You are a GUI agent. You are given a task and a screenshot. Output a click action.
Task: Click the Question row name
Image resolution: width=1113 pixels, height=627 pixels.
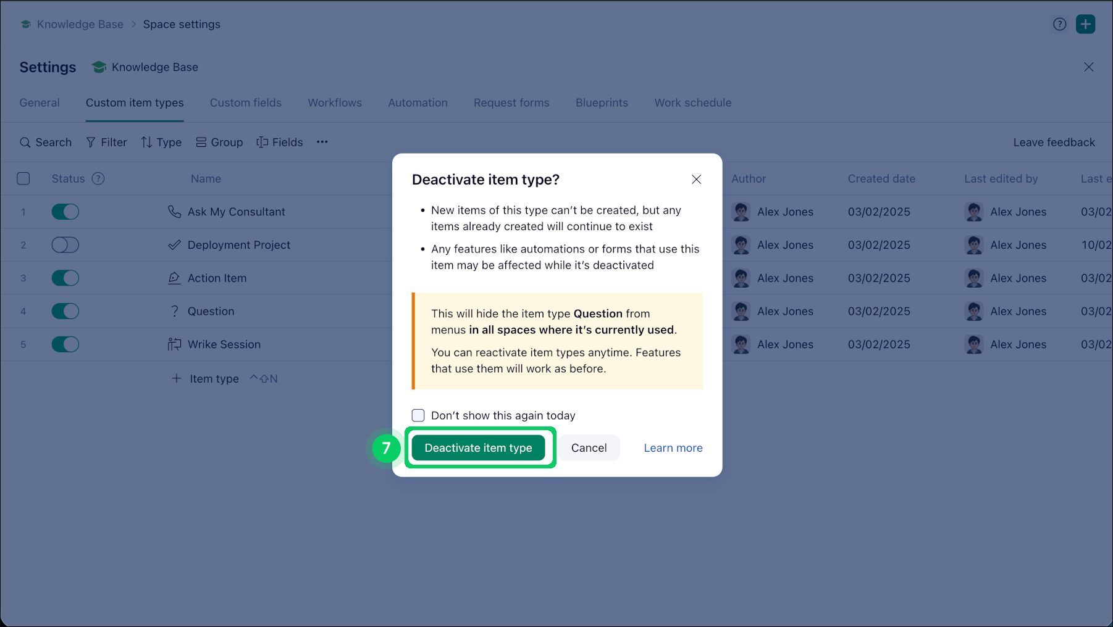[211, 312]
